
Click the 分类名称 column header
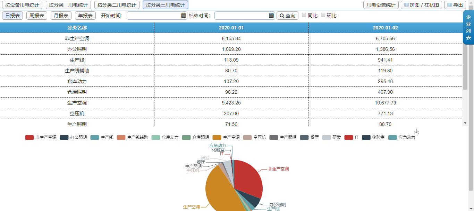pos(77,28)
